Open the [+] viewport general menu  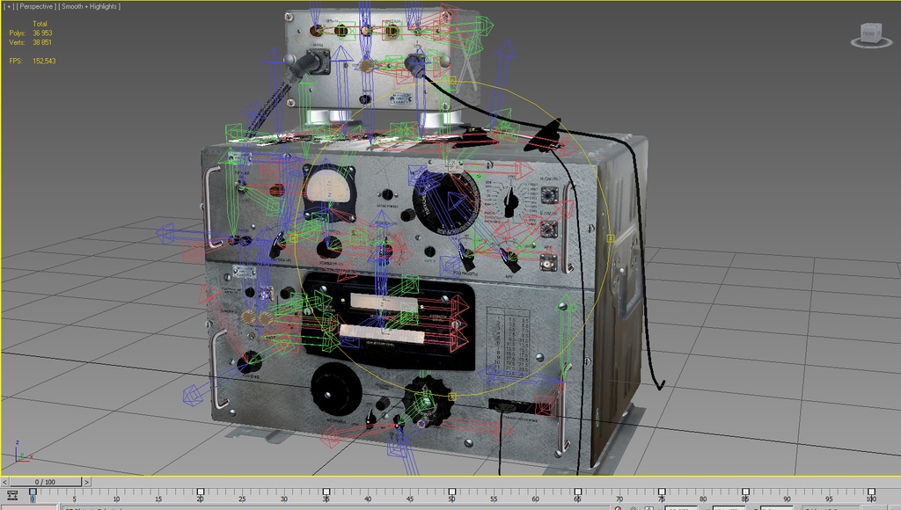tap(9, 6)
